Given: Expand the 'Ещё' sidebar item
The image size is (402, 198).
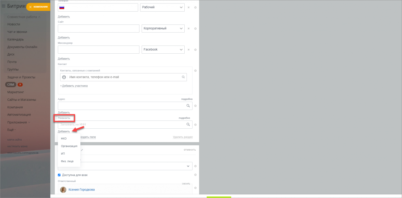Looking at the screenshot, I should (11, 130).
